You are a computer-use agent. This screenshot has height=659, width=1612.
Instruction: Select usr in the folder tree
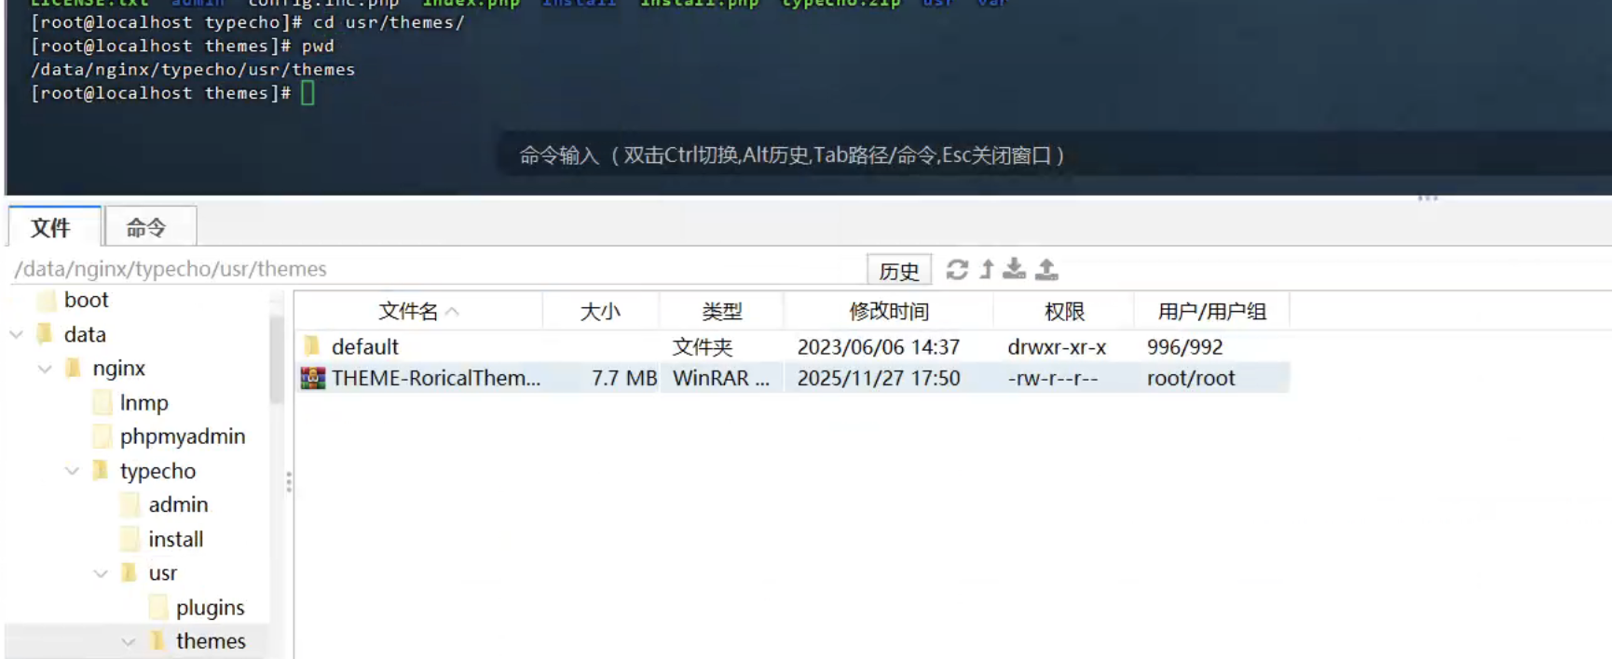coord(162,573)
